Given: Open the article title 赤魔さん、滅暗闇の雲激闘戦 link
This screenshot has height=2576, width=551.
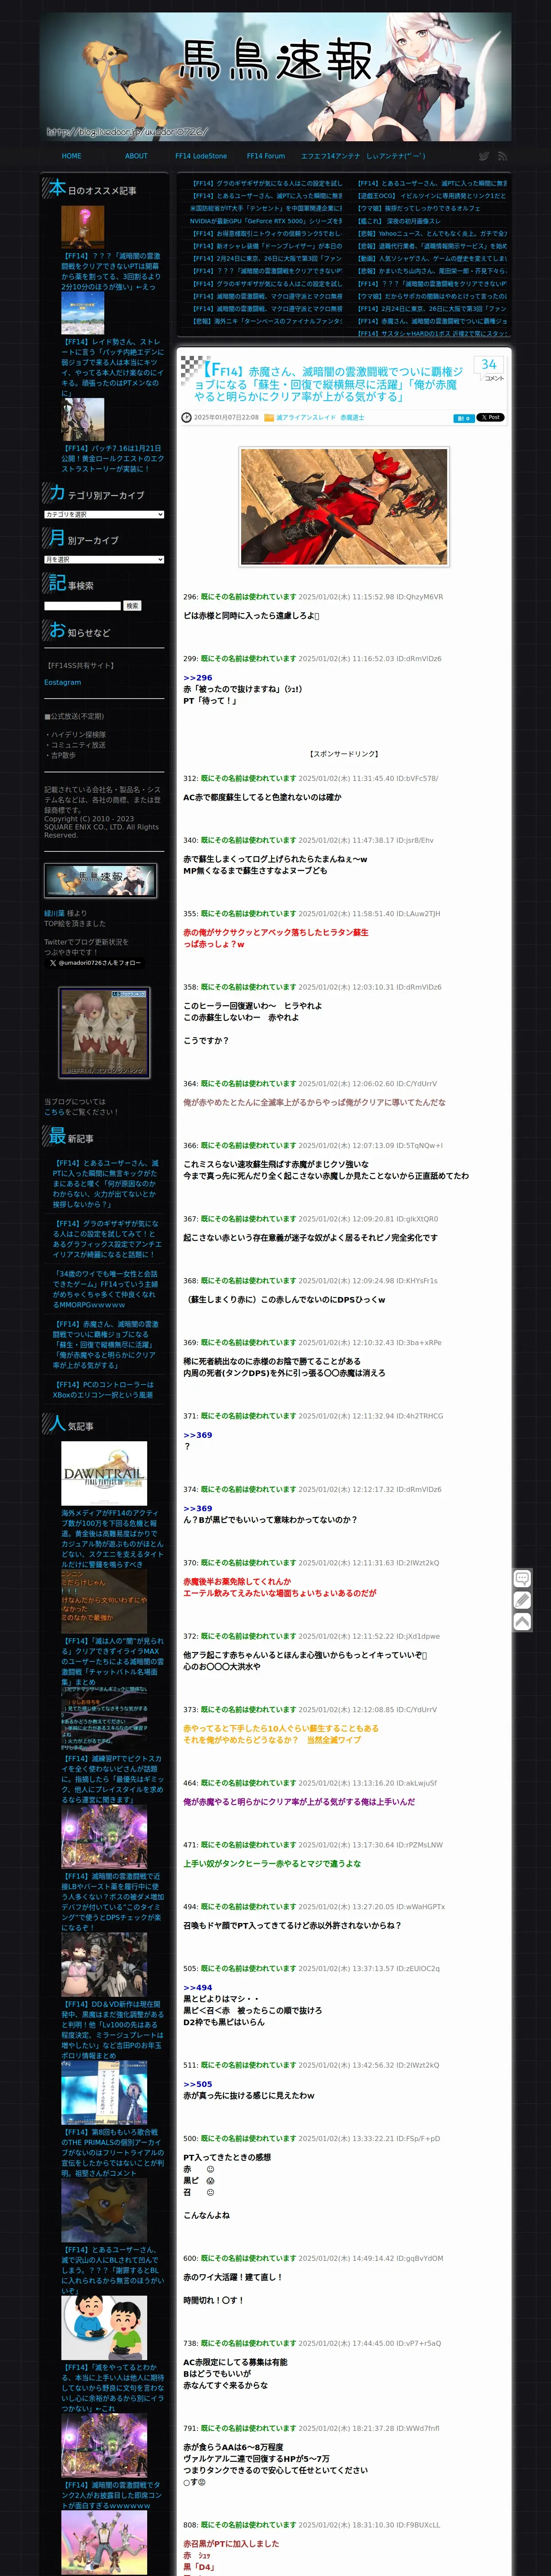Looking at the screenshot, I should (x=330, y=383).
